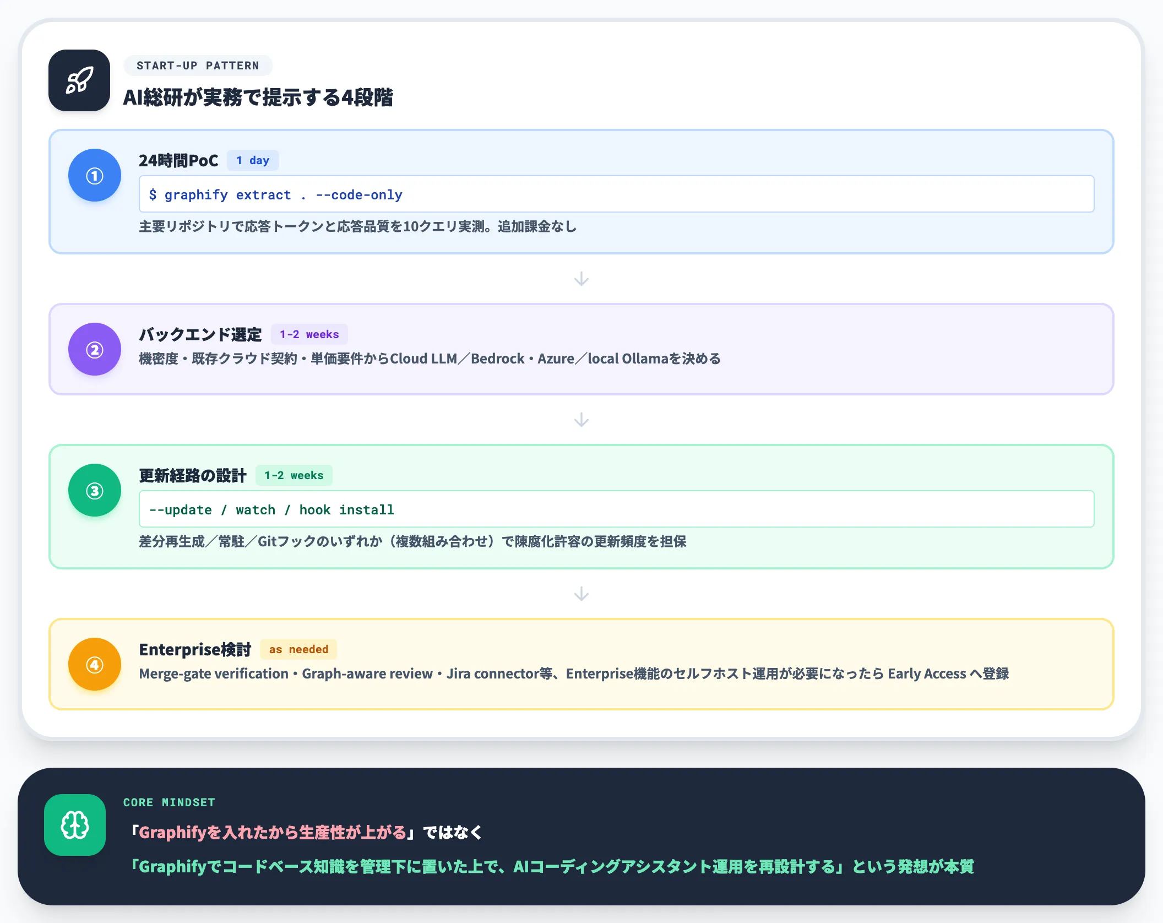This screenshot has height=923, width=1163.
Task: Click the green step 3 circle icon
Action: point(95,490)
